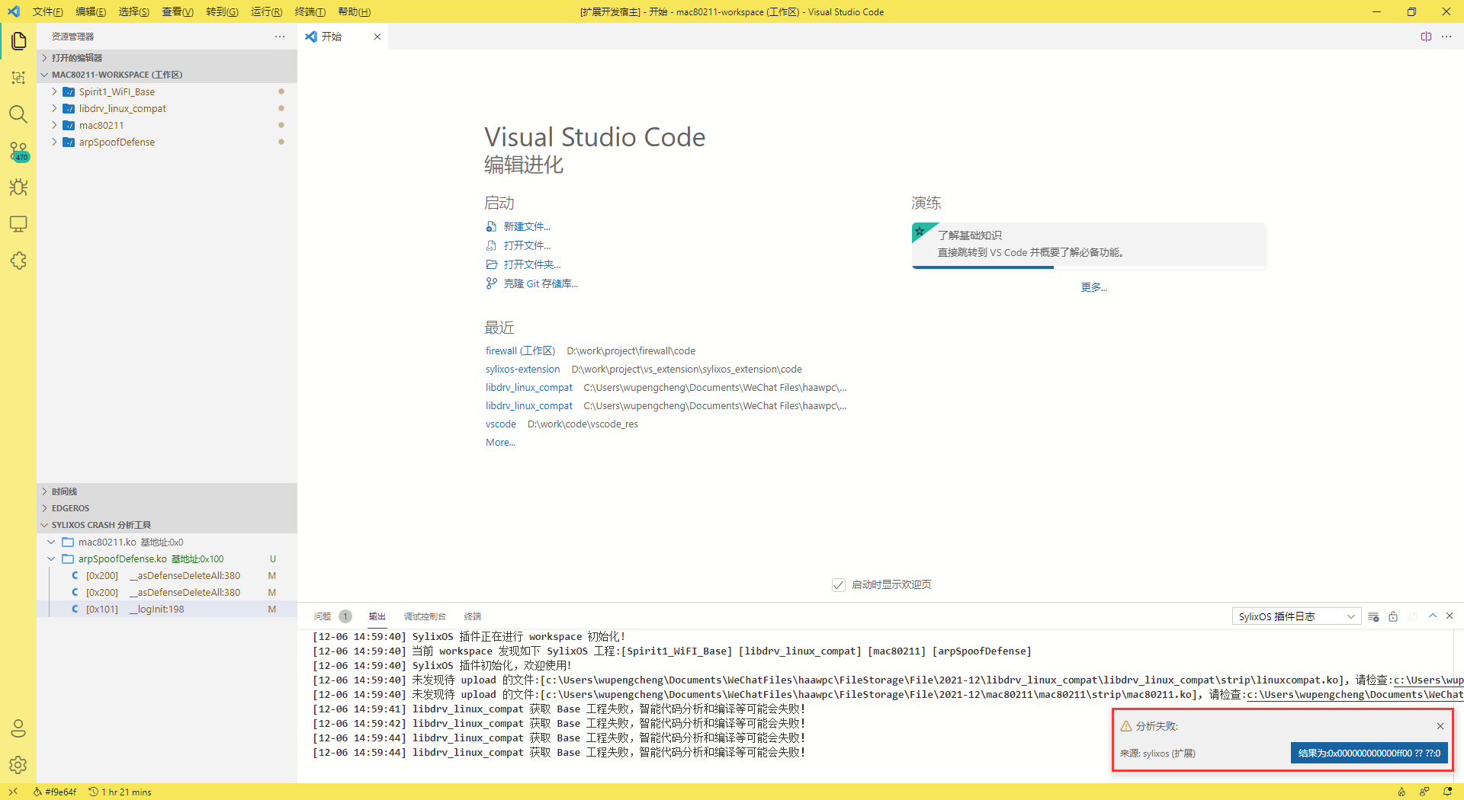Open the Remote Explorer monitor icon

coord(18,224)
